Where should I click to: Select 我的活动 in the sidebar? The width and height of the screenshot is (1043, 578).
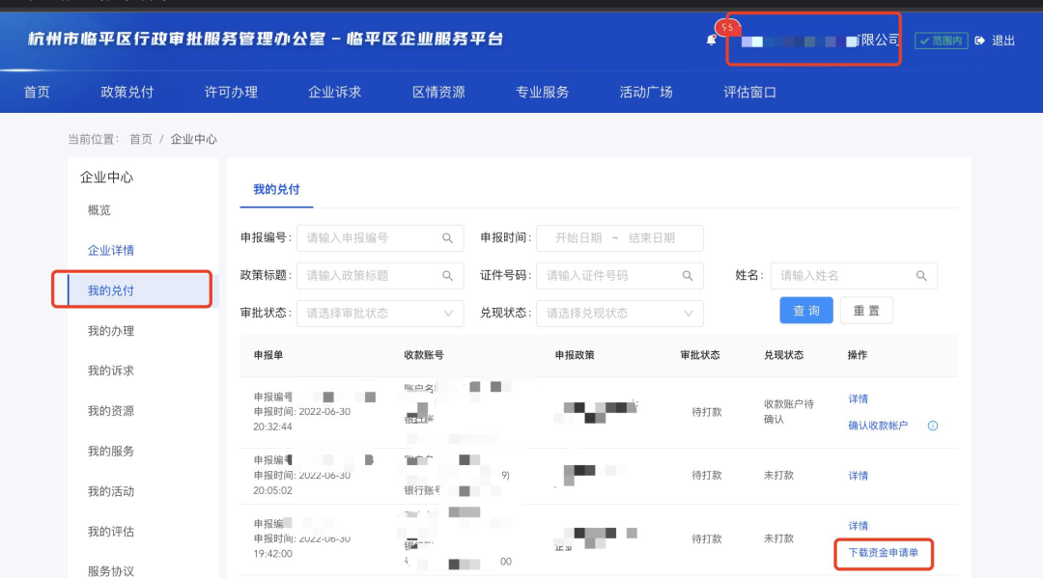coord(110,491)
